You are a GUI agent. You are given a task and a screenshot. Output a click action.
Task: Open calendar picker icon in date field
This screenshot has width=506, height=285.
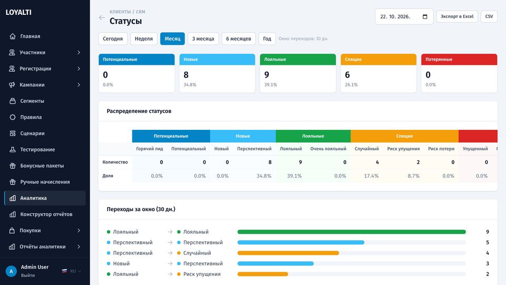click(x=425, y=16)
